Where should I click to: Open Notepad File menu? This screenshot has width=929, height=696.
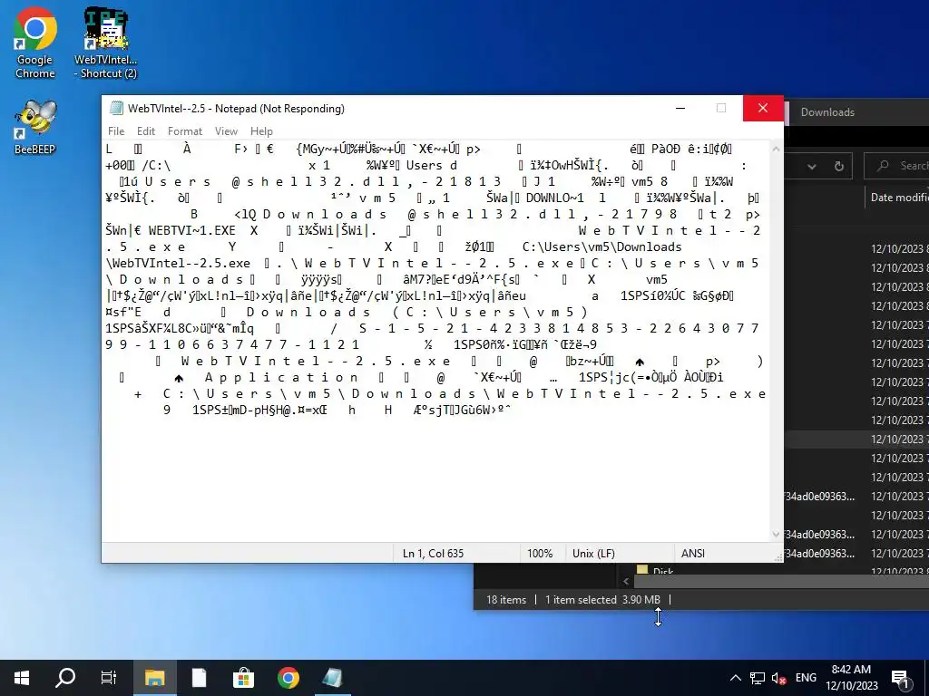116,130
